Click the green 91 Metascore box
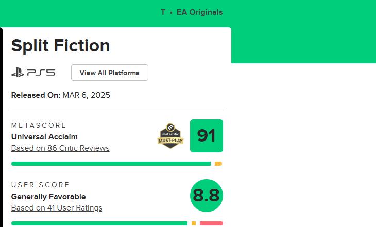 pyautogui.click(x=206, y=136)
